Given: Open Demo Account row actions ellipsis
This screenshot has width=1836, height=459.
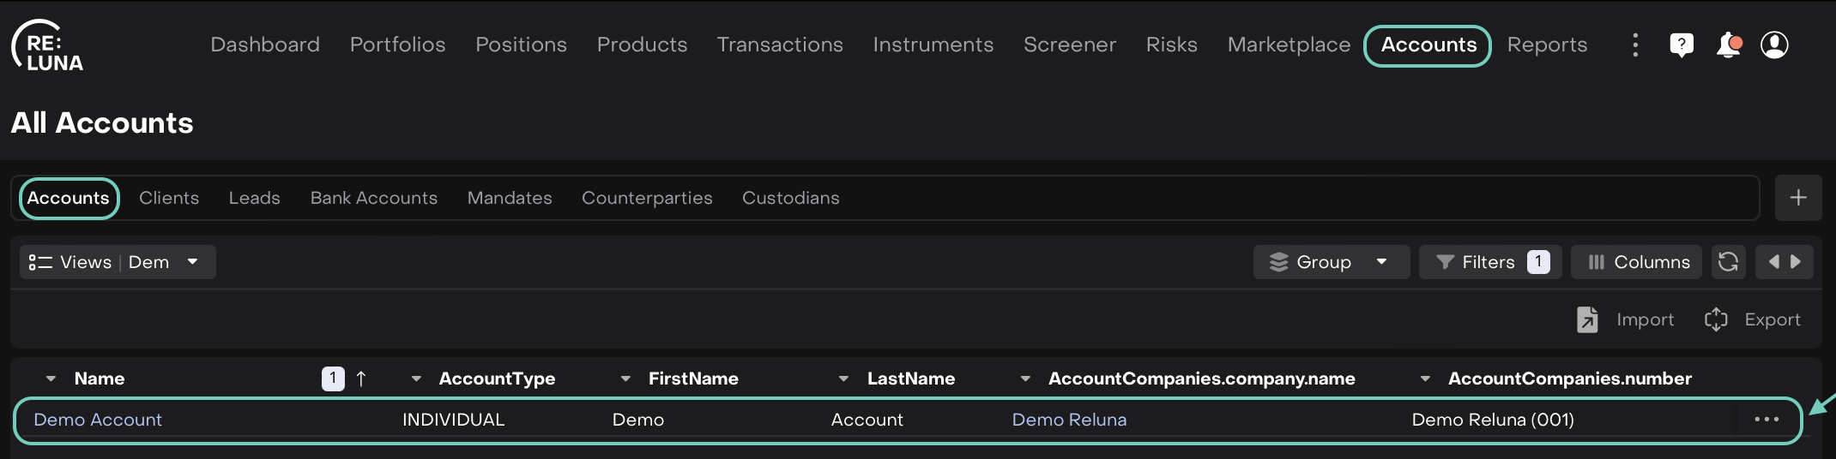Looking at the screenshot, I should point(1767,420).
